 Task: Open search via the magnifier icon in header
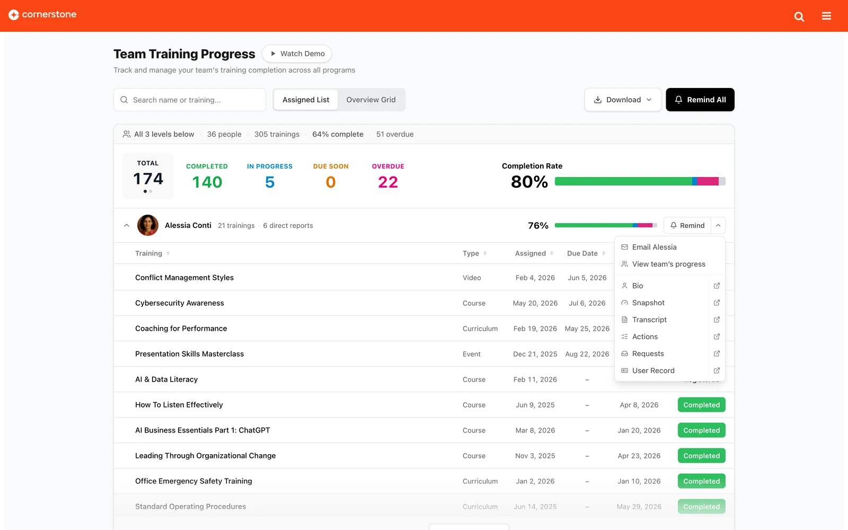(x=799, y=16)
